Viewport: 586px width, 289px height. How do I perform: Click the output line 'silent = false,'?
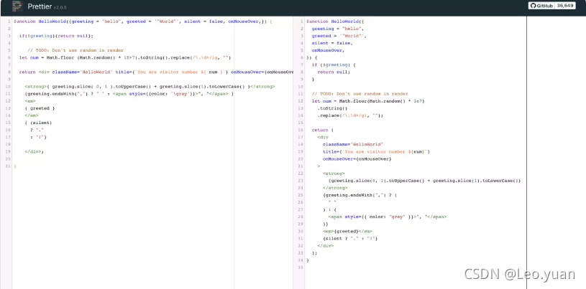pyautogui.click(x=332, y=43)
